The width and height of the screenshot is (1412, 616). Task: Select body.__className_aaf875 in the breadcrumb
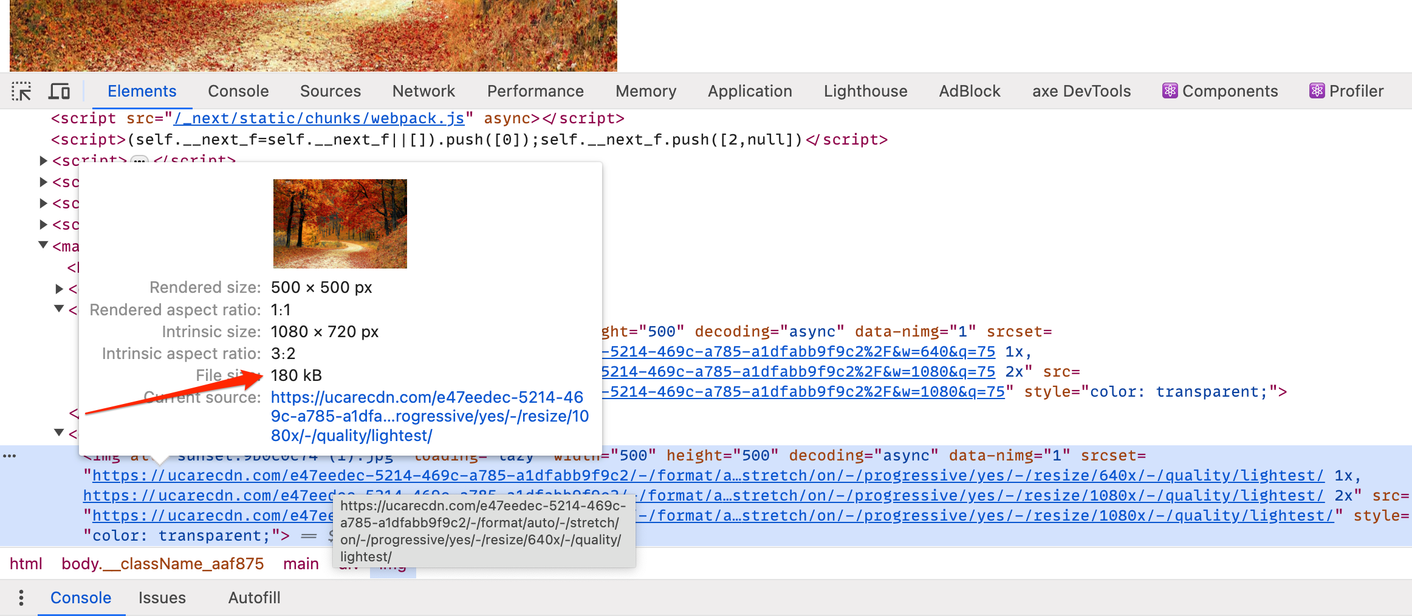162,564
